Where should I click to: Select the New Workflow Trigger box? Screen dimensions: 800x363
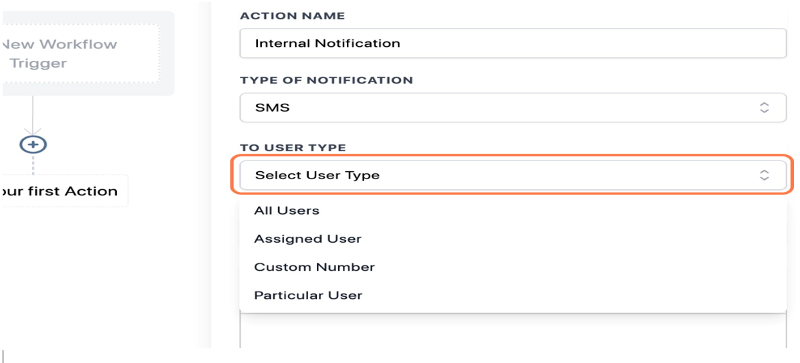(82, 53)
